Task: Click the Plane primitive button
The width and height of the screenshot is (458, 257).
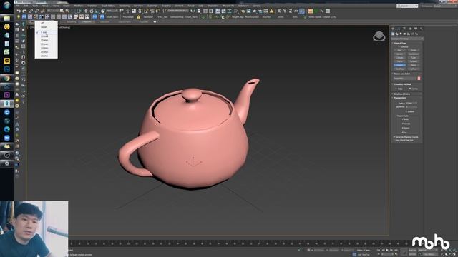Action: coord(414,65)
